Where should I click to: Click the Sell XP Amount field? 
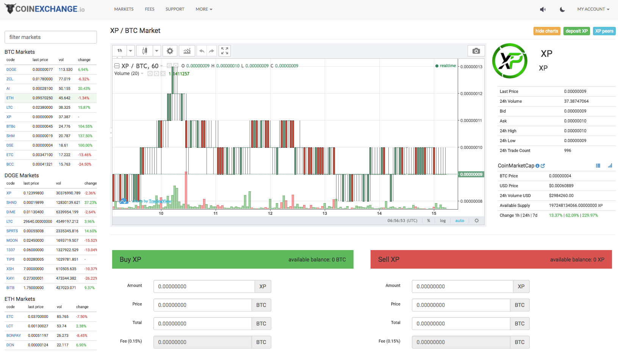click(x=463, y=286)
